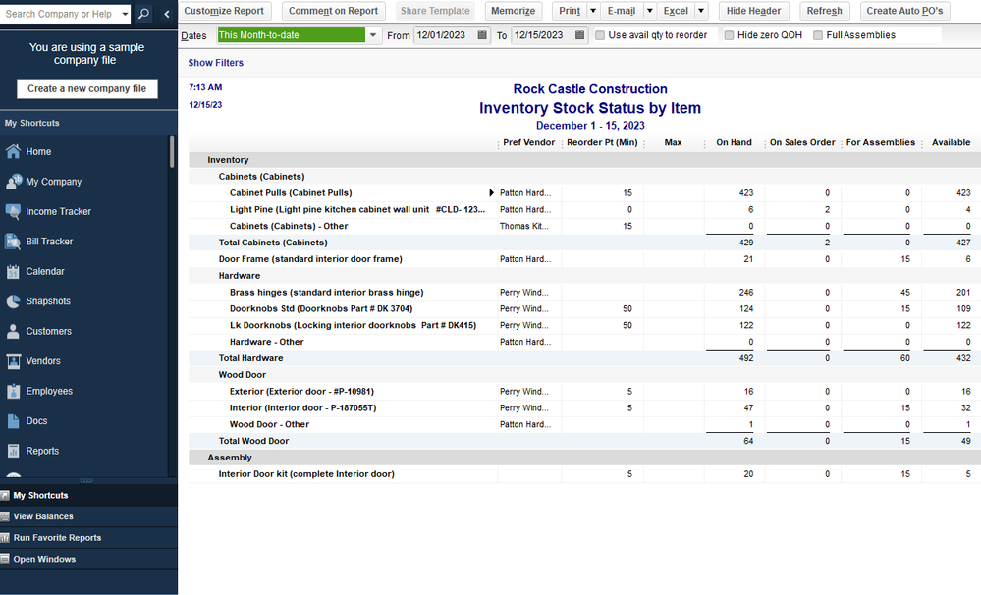Select the Doorknobs Std item row

584,309
